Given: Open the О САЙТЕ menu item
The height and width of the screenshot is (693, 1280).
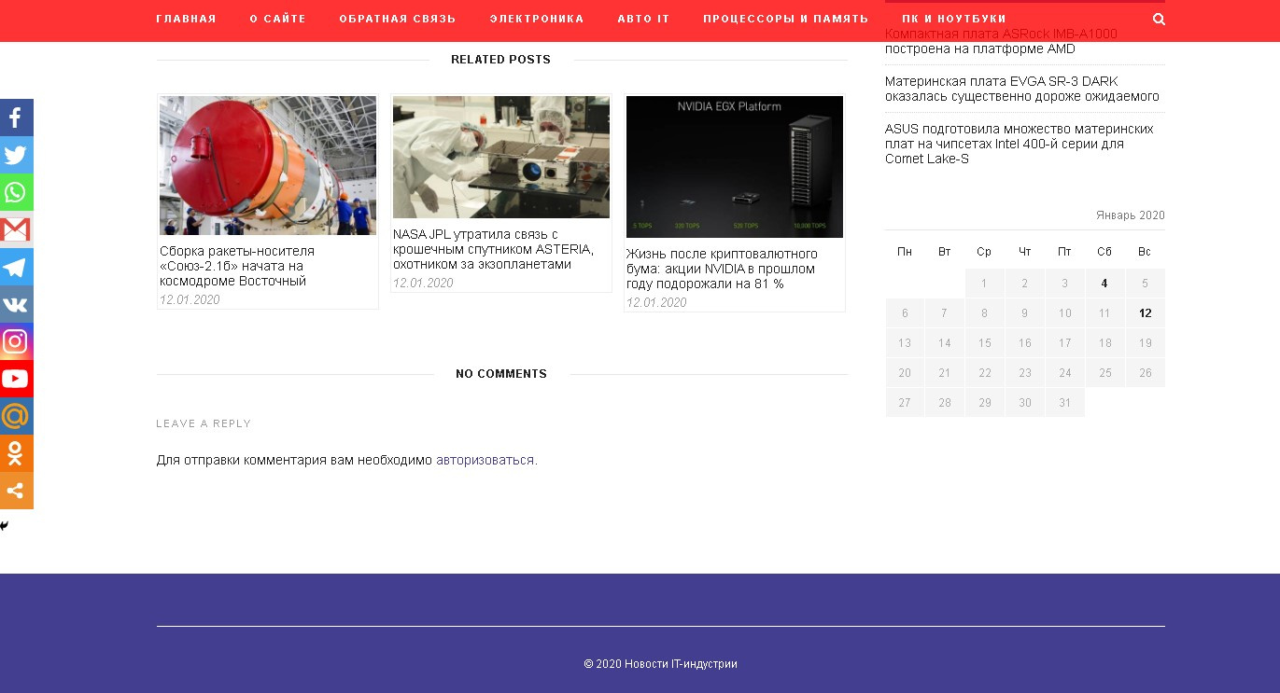Looking at the screenshot, I should point(277,19).
